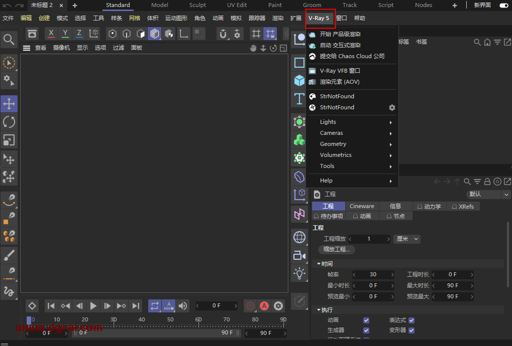Open V-Ray VFB 窗口
Screen dimensions: 512x346
352,71
